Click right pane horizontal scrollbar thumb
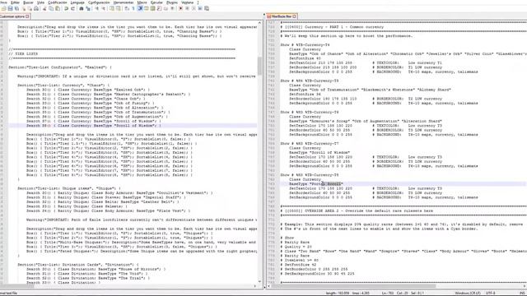 click(353, 286)
